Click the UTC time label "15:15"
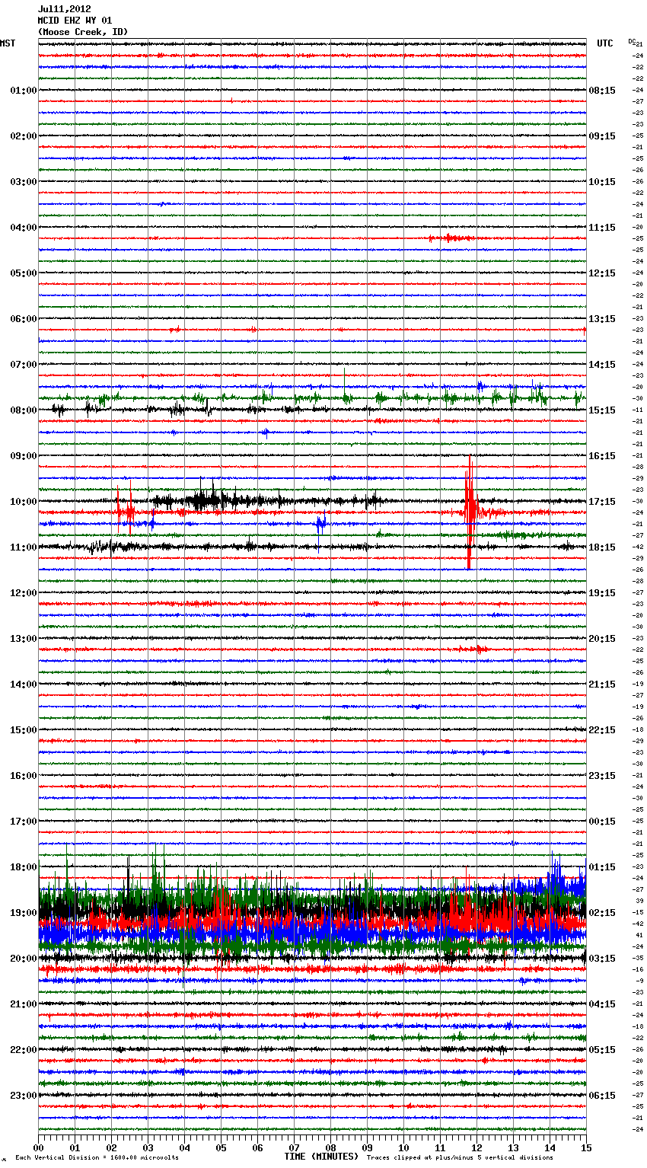Screen dimensions: 647x1168 (x=602, y=410)
